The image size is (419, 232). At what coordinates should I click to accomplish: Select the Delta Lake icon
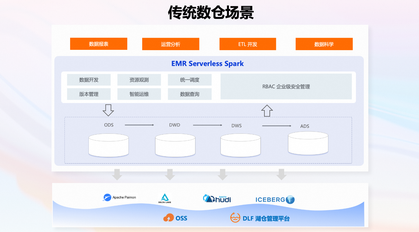click(x=165, y=198)
